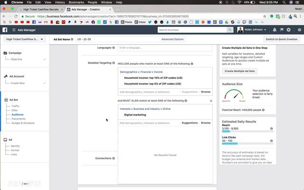
Task: Remove the MUST ALSO match condition
Action: tap(211, 101)
